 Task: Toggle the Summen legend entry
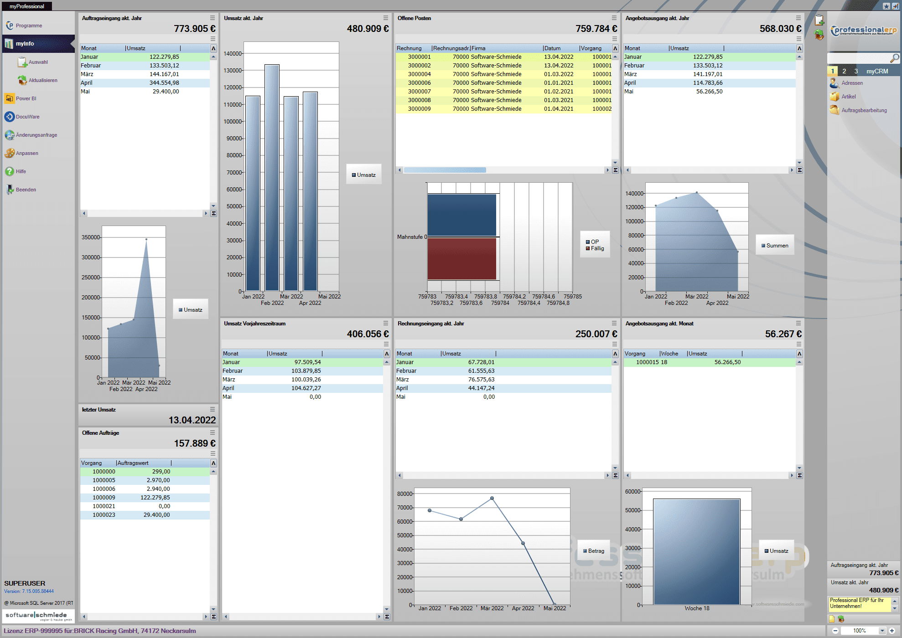pos(775,246)
